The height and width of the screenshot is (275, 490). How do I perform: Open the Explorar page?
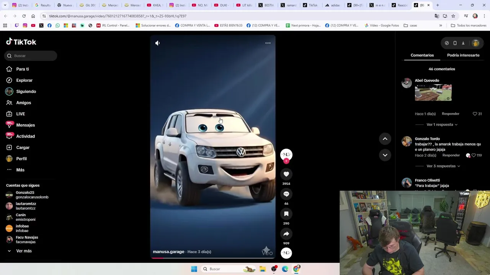click(24, 80)
